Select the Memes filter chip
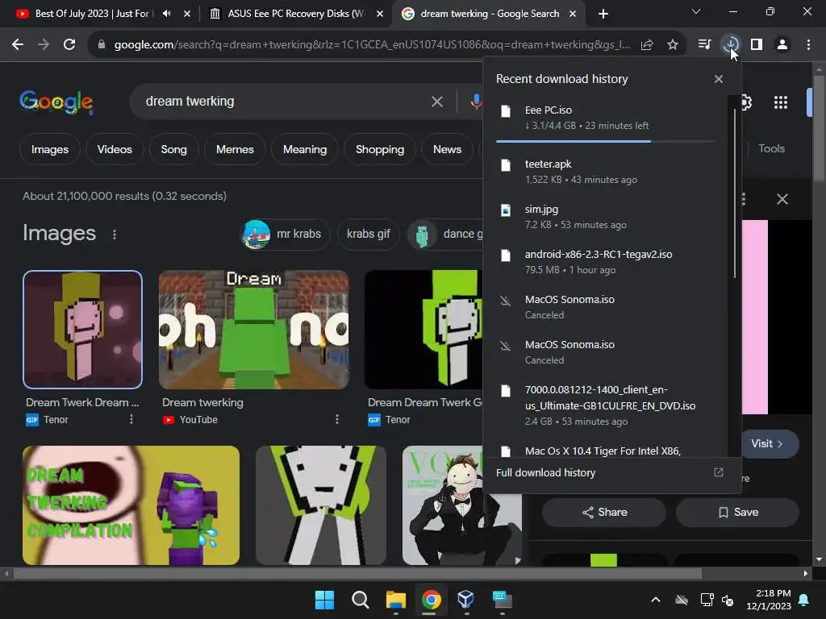Screen dimensions: 826x619 pos(235,149)
